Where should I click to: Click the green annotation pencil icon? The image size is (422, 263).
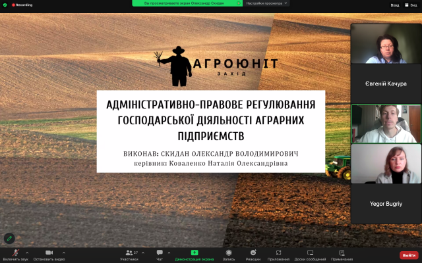[9, 238]
